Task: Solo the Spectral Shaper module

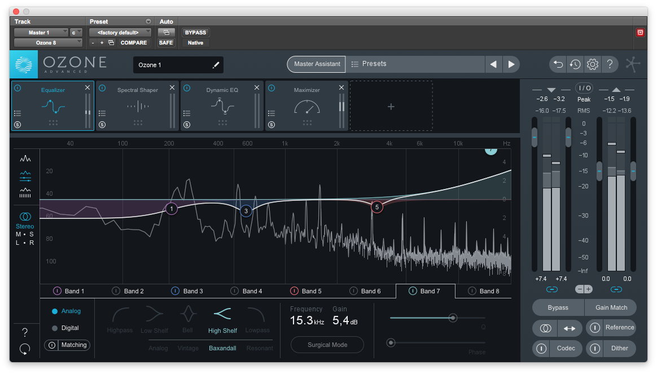Action: coord(102,125)
